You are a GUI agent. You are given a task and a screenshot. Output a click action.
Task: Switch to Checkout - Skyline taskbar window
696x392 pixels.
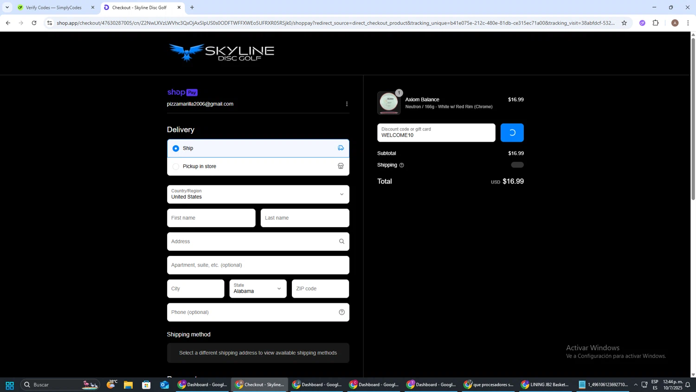click(x=260, y=385)
